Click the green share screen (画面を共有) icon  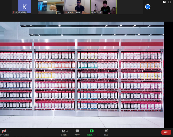pos(92,131)
